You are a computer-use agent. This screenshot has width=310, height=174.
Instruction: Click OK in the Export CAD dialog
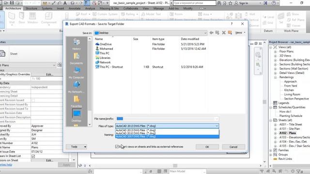(x=207, y=147)
